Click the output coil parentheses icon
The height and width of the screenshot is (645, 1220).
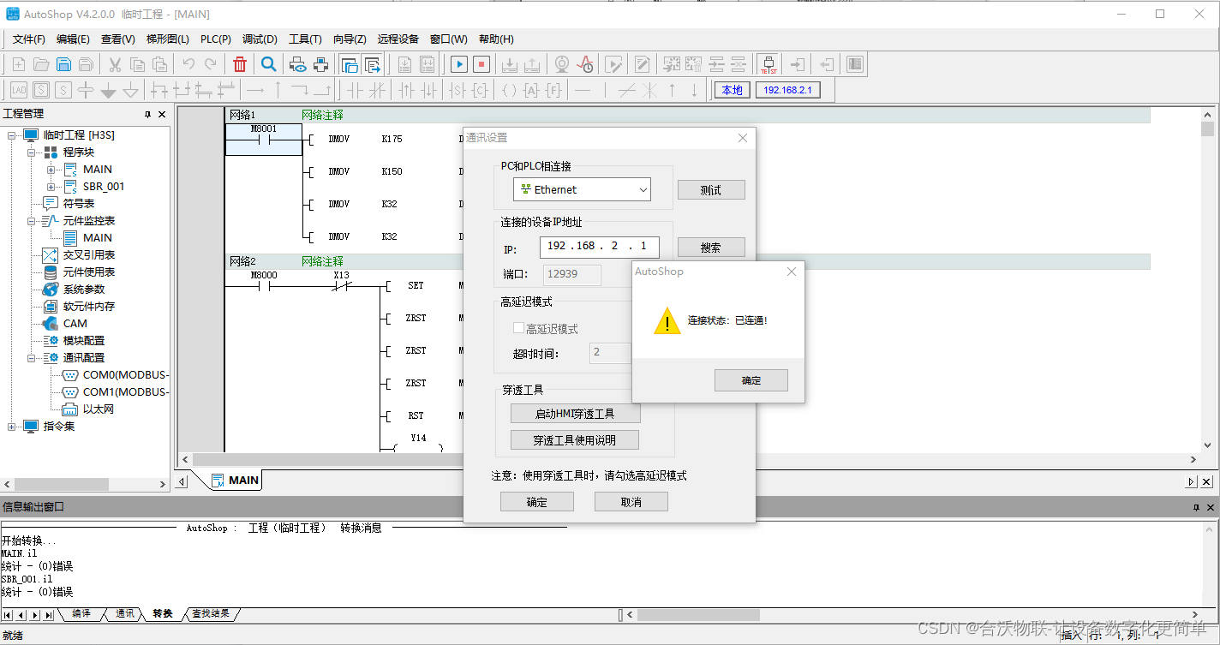(x=509, y=90)
